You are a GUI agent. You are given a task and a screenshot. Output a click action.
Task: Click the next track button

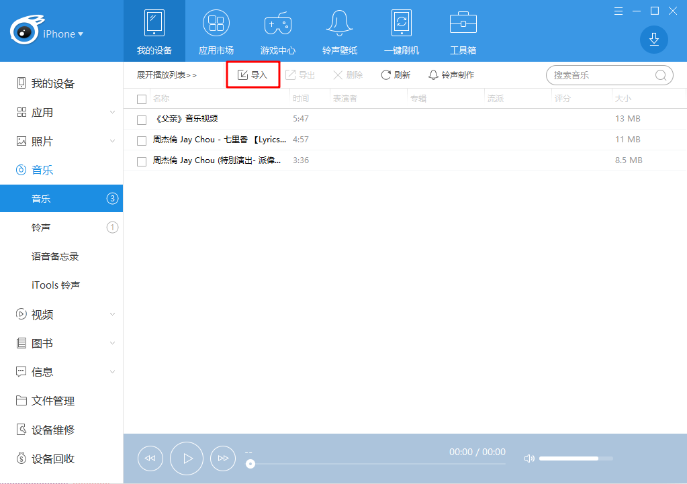223,458
